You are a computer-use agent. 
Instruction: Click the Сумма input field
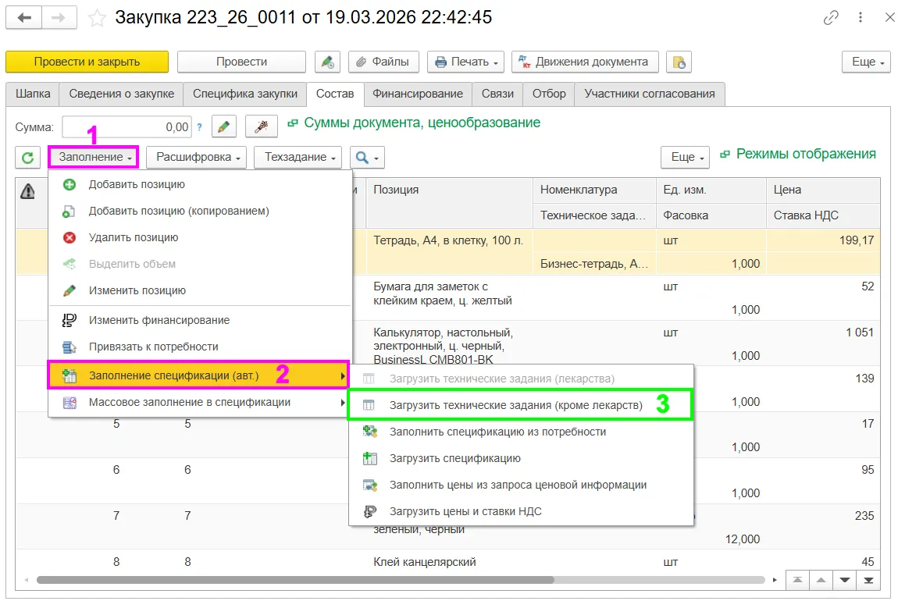click(x=127, y=127)
